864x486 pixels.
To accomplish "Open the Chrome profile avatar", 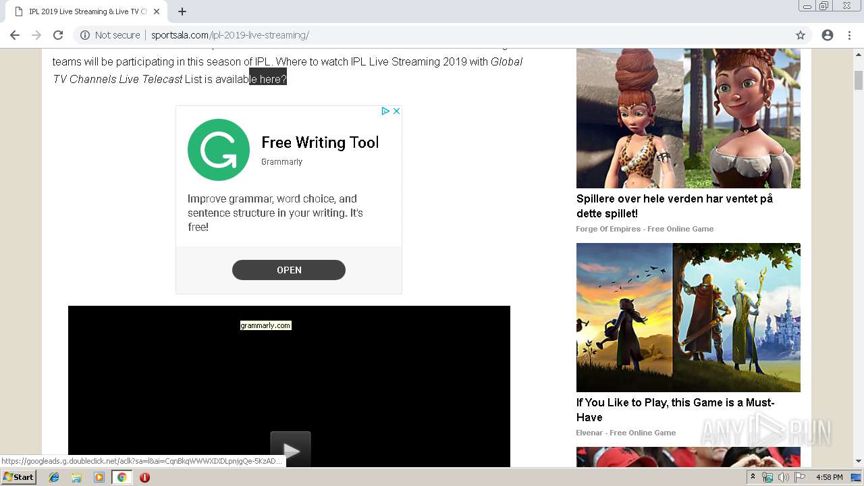I will pos(828,35).
